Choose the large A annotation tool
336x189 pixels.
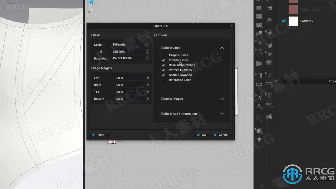[x=259, y=106]
